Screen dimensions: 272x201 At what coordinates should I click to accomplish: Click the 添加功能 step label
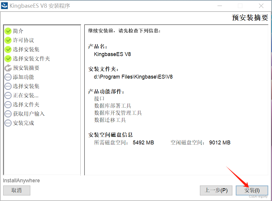click(23, 77)
